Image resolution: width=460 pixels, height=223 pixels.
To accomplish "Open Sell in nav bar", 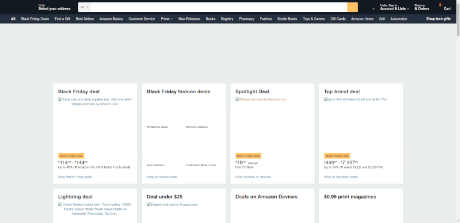I will pyautogui.click(x=382, y=19).
